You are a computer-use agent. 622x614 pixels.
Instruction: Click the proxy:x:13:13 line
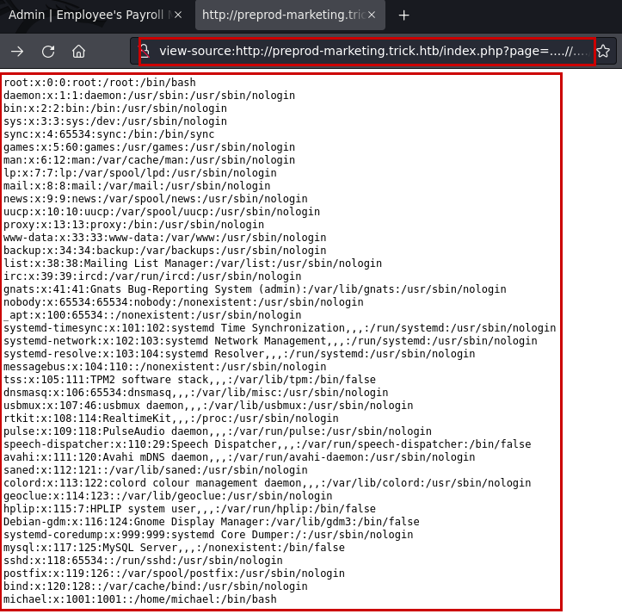pos(133,225)
